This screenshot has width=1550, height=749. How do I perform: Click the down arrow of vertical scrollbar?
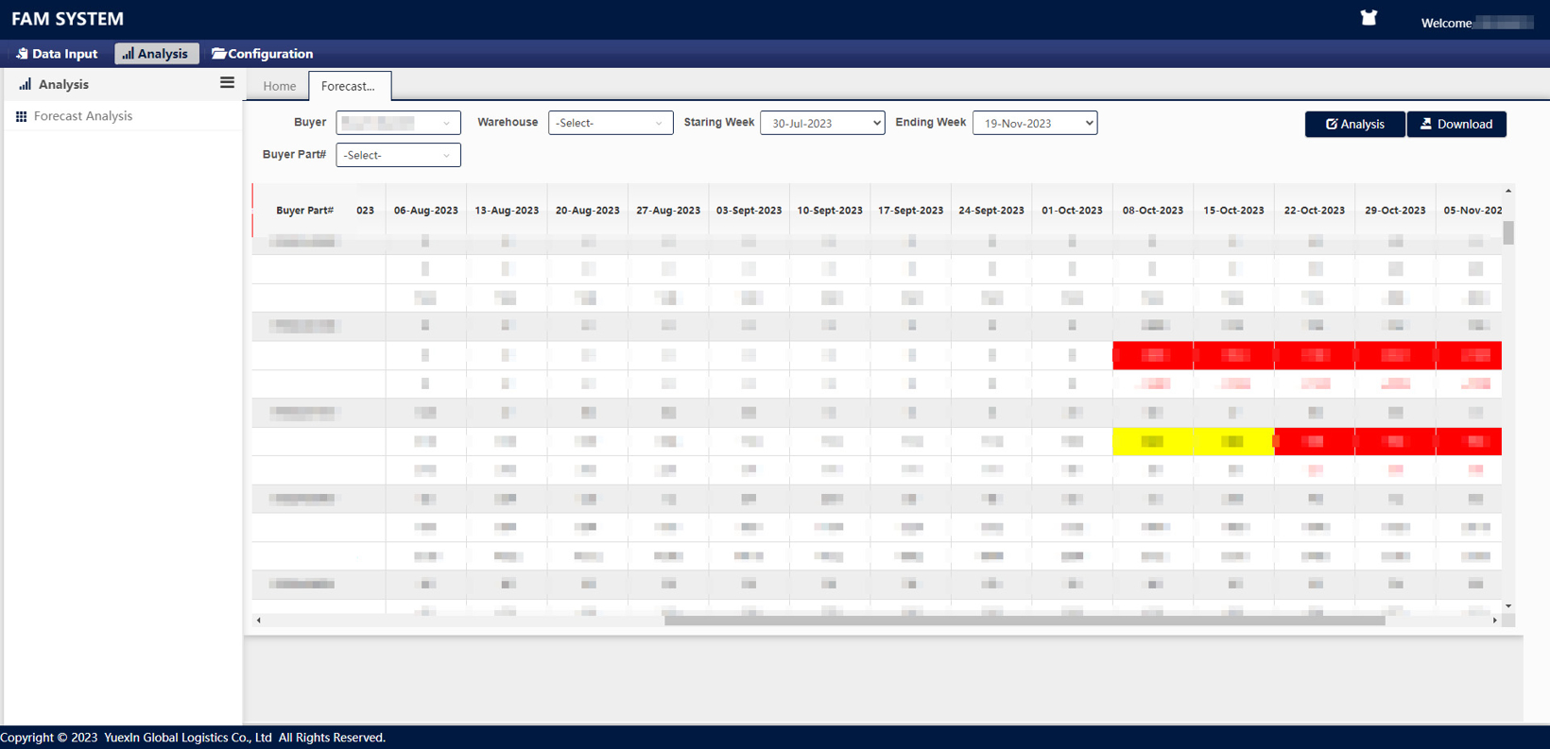pyautogui.click(x=1508, y=606)
